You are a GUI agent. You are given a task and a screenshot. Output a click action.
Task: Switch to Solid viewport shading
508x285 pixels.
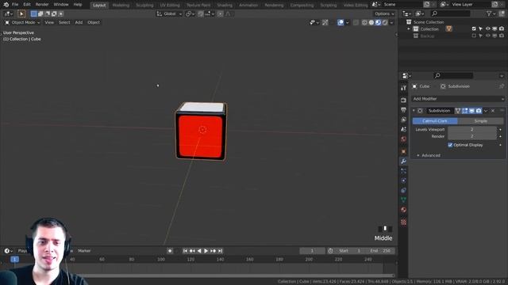click(371, 23)
